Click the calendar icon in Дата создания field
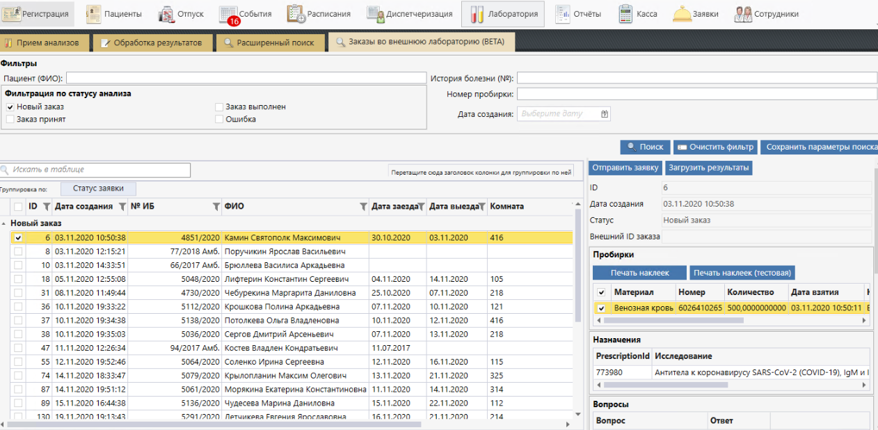Viewport: 878px width, 430px height. pos(605,114)
